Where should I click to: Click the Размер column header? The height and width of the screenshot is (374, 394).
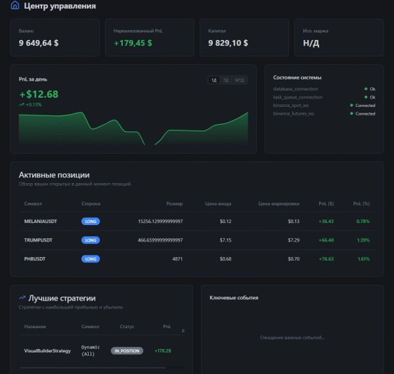[175, 203]
